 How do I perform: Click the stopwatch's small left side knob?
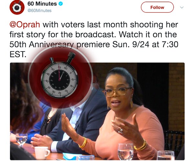point(52,60)
